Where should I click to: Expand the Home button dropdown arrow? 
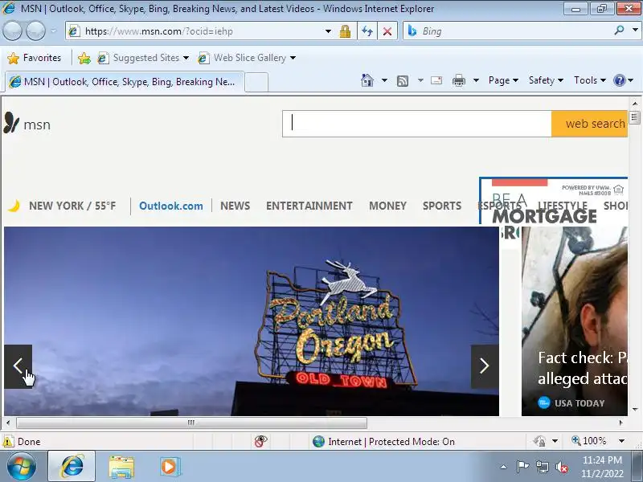click(384, 80)
